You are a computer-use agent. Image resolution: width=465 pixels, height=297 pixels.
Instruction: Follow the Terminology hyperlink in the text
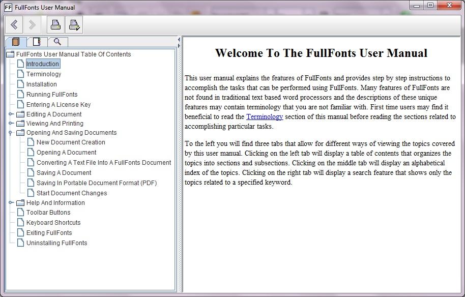click(x=265, y=117)
